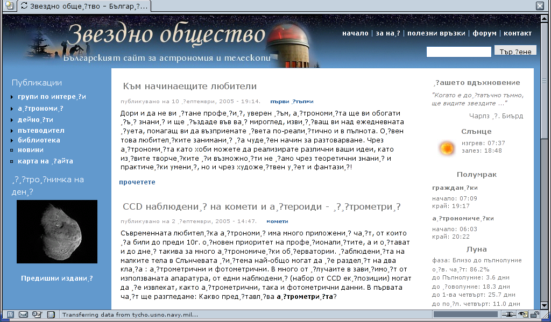Click the online/offline connection plug icon

[510, 314]
